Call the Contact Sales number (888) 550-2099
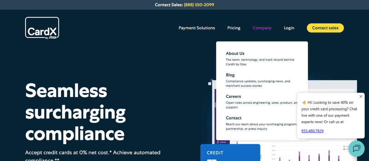 199,5
